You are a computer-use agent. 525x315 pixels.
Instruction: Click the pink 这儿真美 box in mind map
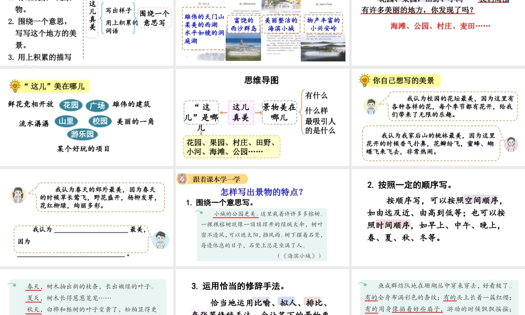click(241, 112)
